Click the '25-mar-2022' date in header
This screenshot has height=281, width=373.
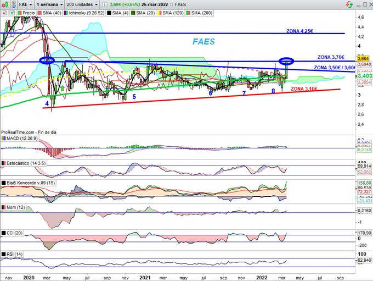point(155,4)
